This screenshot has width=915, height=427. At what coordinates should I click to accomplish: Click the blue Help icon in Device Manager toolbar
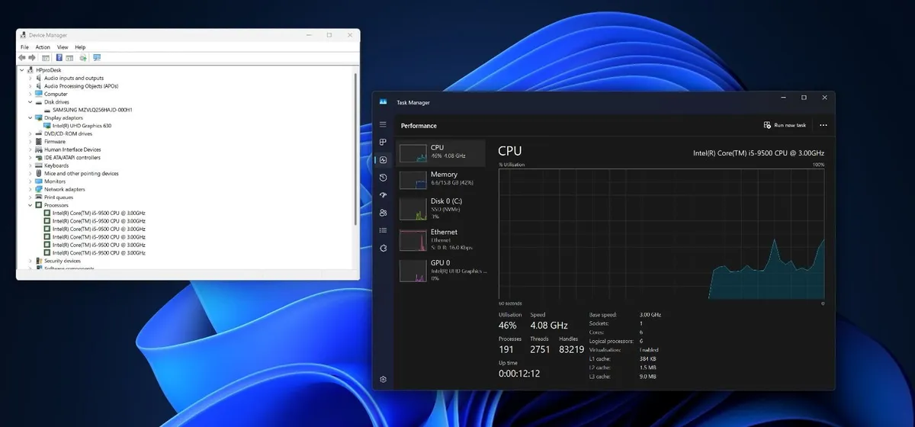(59, 57)
